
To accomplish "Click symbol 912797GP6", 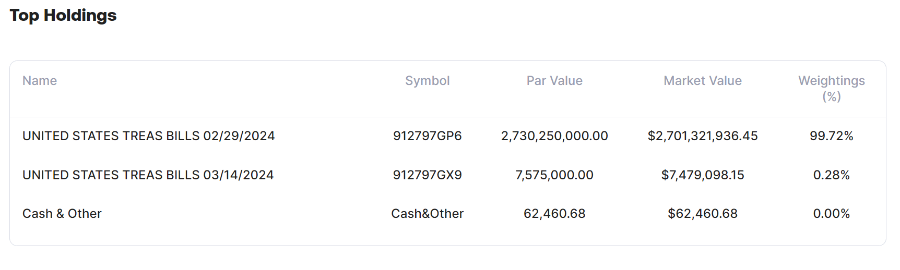I will coord(427,136).
